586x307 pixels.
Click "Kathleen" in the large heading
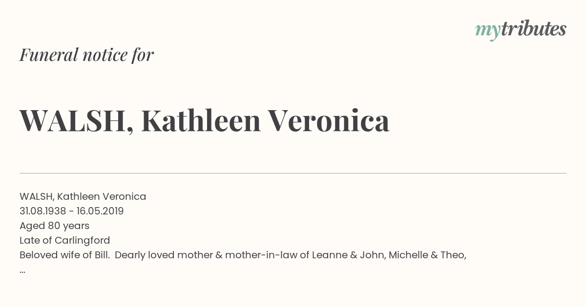tap(201, 120)
